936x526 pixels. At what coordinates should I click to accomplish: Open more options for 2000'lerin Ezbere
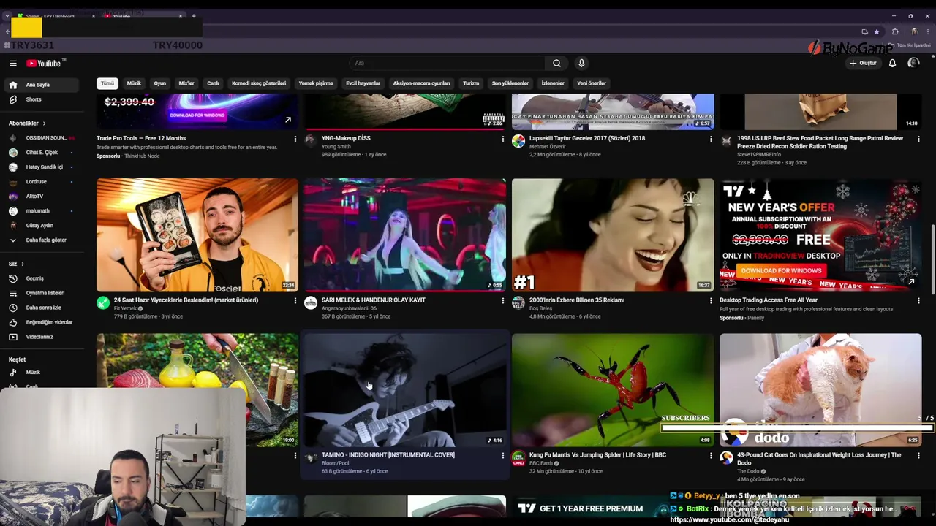[x=710, y=301]
